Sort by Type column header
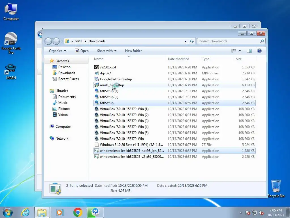This screenshot has width=290, height=218. coord(217,59)
